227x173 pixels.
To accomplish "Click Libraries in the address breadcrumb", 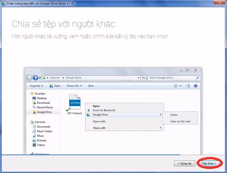I will (55, 78).
